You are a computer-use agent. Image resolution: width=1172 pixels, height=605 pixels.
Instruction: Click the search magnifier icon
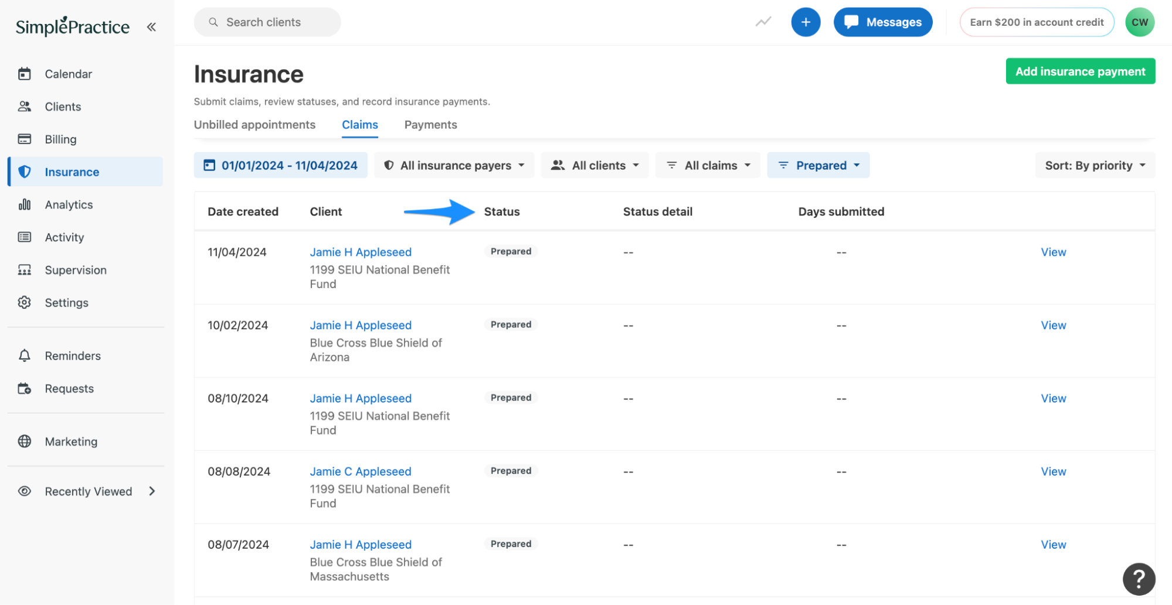213,22
